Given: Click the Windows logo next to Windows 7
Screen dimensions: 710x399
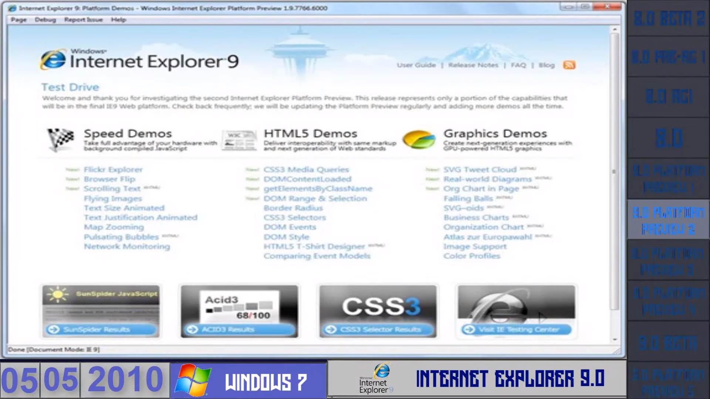Looking at the screenshot, I should click(192, 379).
